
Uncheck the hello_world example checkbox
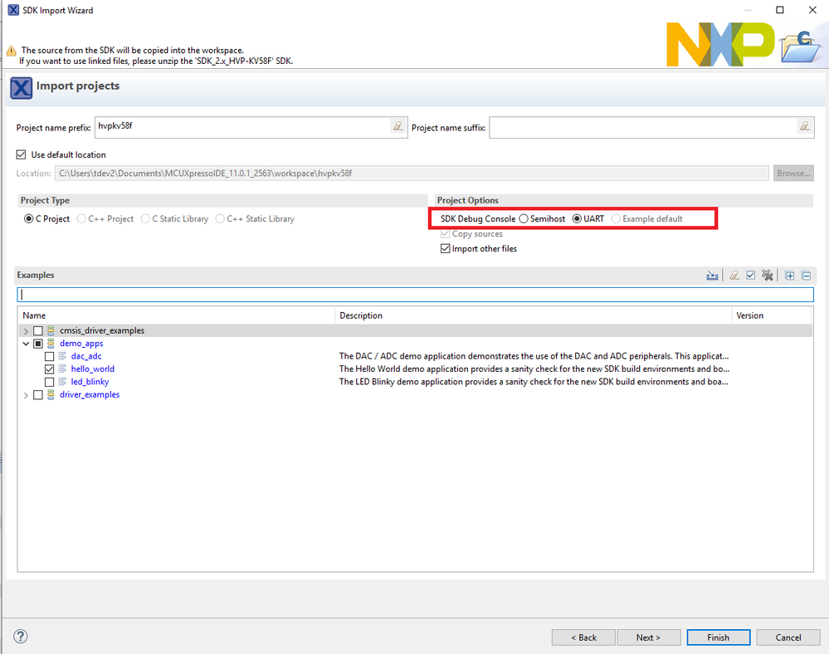(49, 369)
